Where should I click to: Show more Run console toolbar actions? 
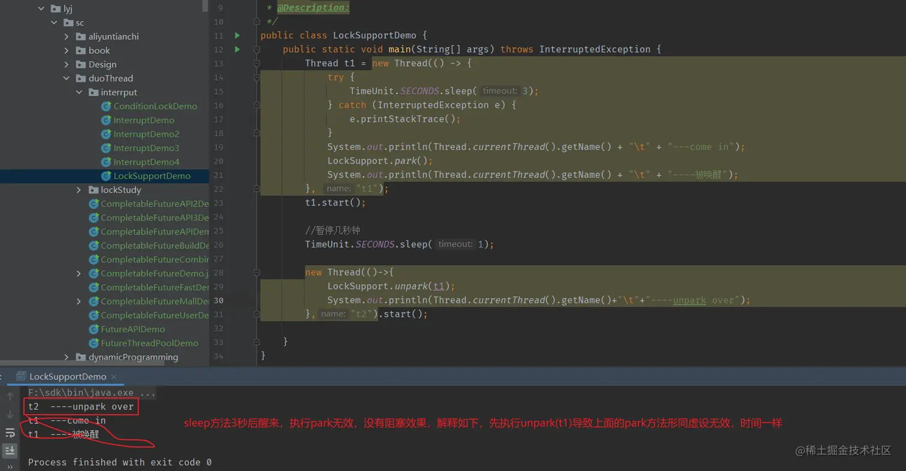click(x=10, y=466)
